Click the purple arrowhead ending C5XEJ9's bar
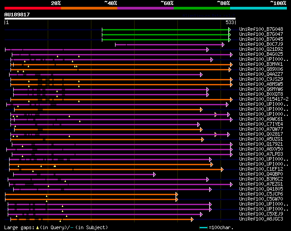 tap(201, 215)
